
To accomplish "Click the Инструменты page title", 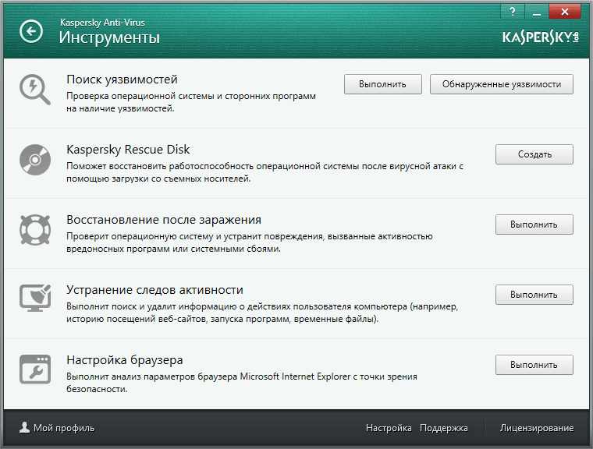I will [x=109, y=37].
